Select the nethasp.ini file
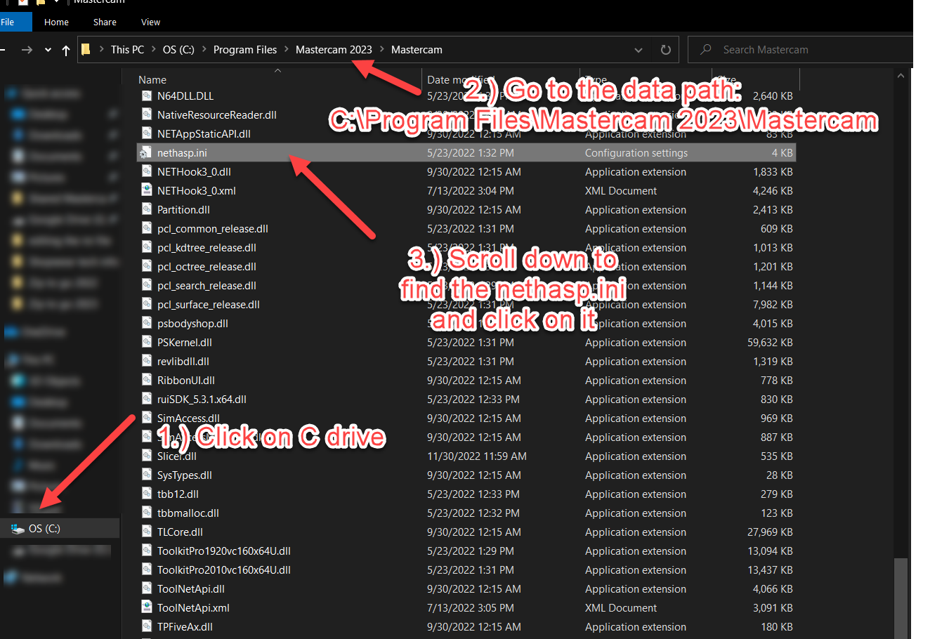The image size is (949, 639). 466,152
